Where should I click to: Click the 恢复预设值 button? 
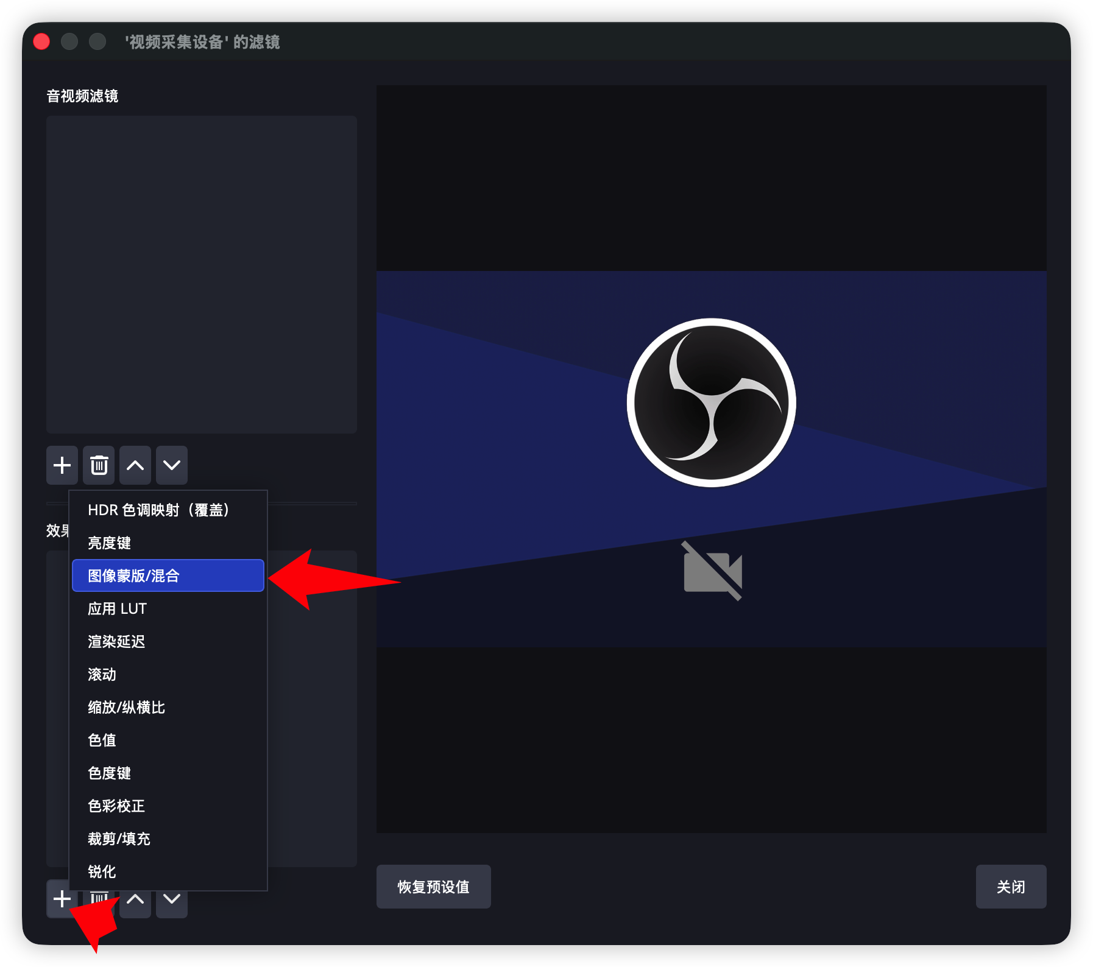(x=433, y=887)
